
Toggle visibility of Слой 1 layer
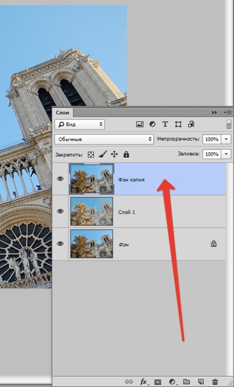click(60, 211)
